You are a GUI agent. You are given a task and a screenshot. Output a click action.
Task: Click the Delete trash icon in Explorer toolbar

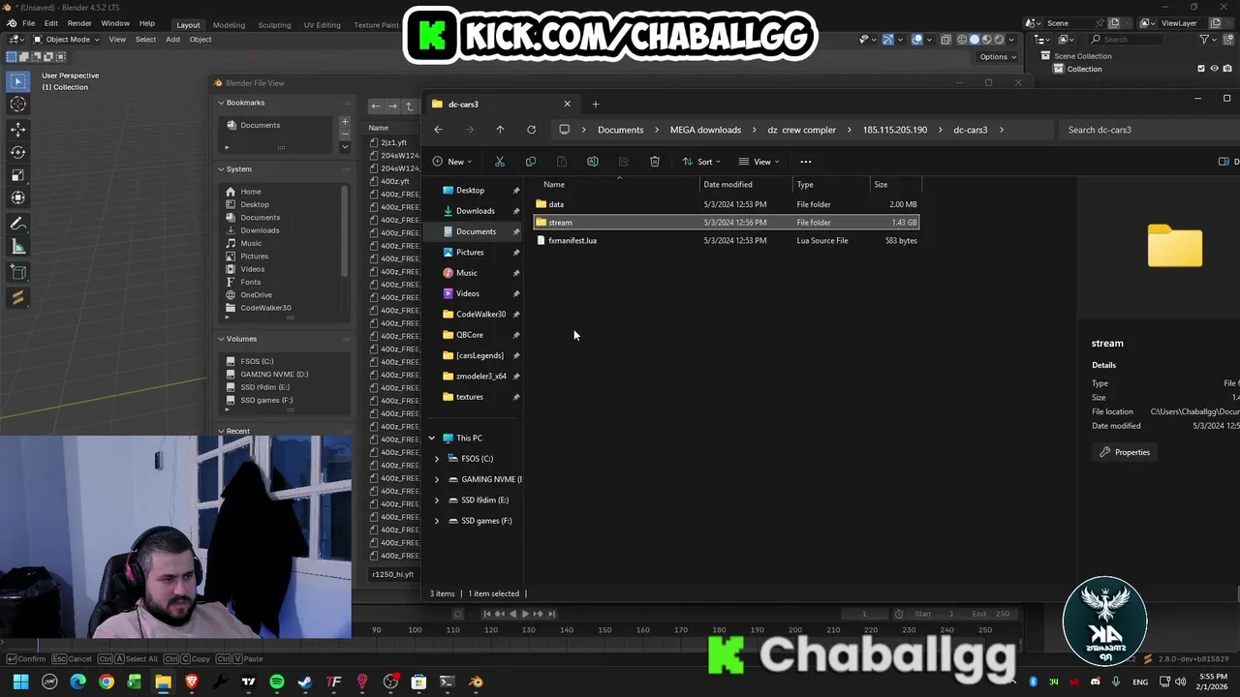click(x=655, y=162)
